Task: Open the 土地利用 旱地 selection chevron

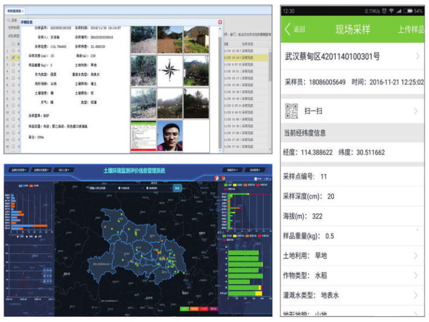Action: [x=416, y=256]
